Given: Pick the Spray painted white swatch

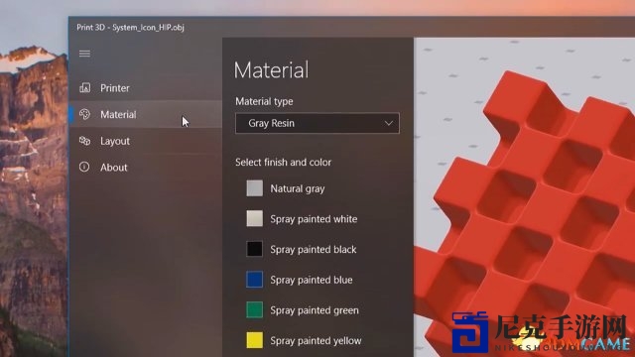Looking at the screenshot, I should pos(254,218).
